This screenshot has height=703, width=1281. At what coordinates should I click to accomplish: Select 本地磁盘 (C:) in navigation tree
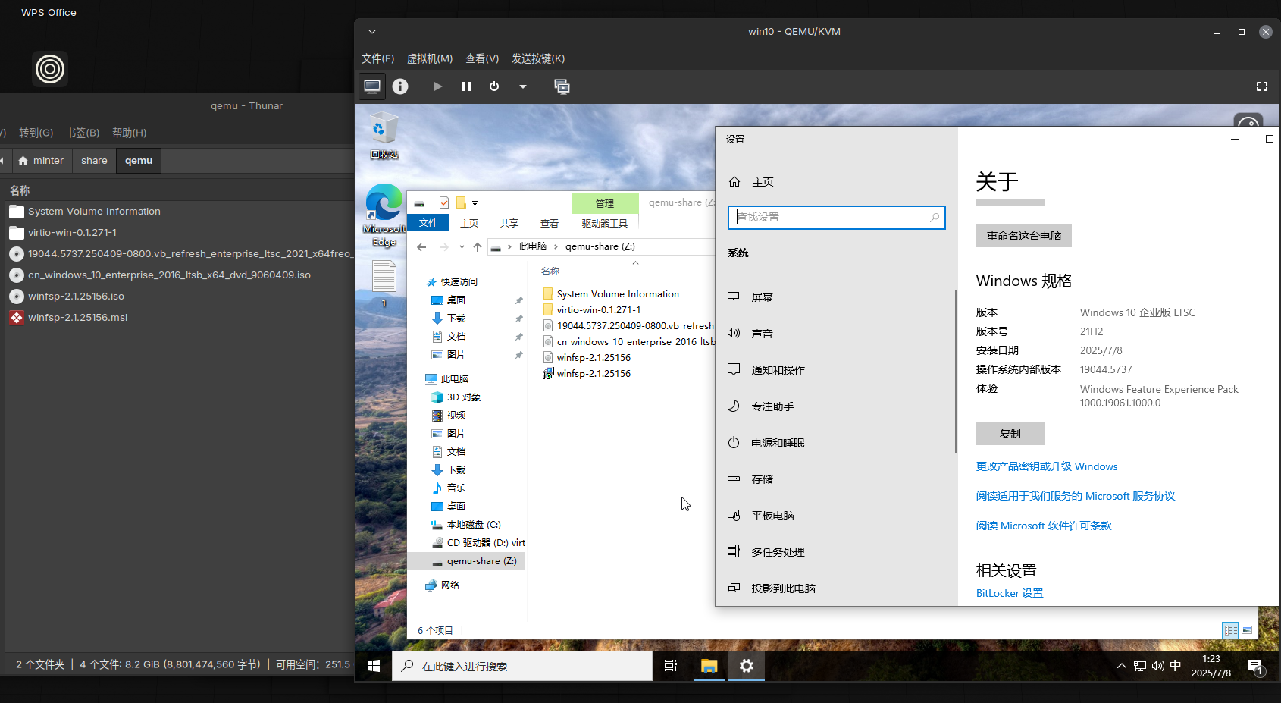click(474, 525)
